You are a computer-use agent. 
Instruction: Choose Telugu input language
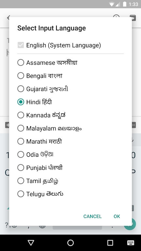pos(21,194)
